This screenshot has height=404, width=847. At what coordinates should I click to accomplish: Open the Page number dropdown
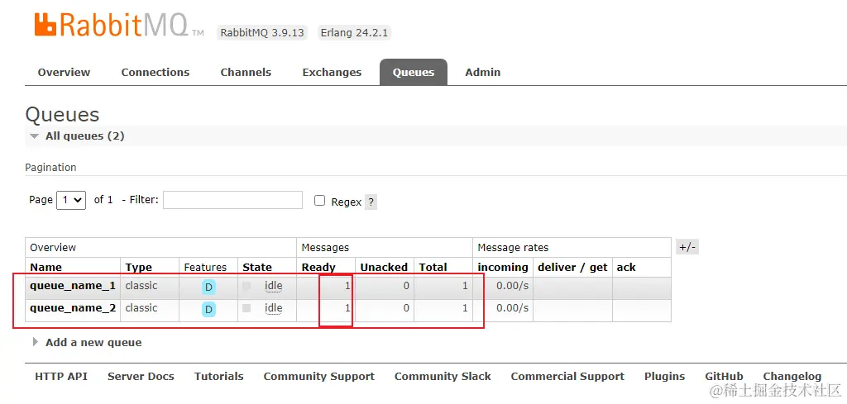click(x=71, y=200)
